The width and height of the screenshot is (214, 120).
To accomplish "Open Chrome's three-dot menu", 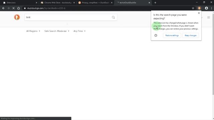I will point(212,8).
